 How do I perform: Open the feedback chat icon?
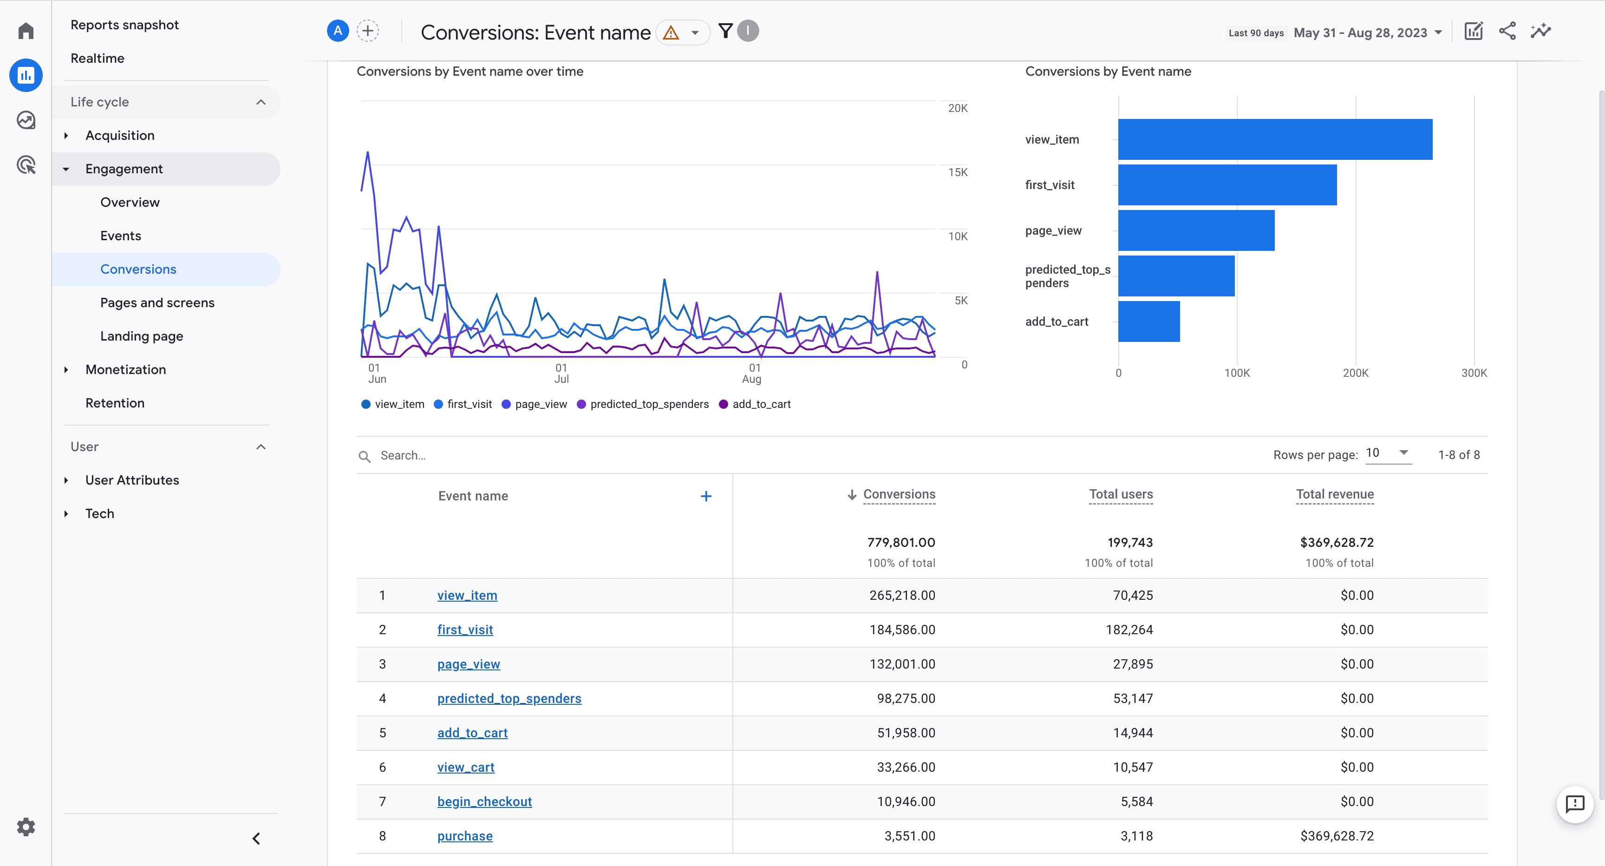[x=1574, y=804]
